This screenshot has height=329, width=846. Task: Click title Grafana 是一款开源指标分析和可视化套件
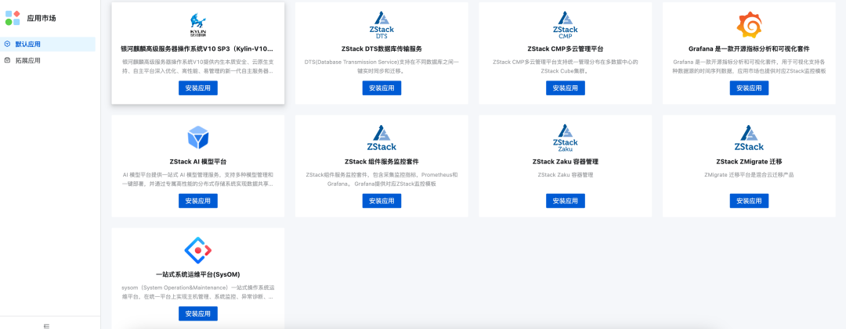click(749, 48)
